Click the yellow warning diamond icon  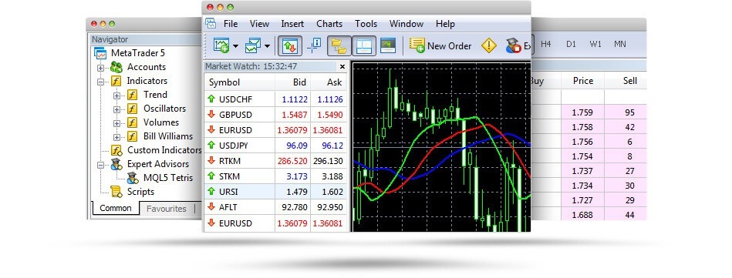(489, 45)
